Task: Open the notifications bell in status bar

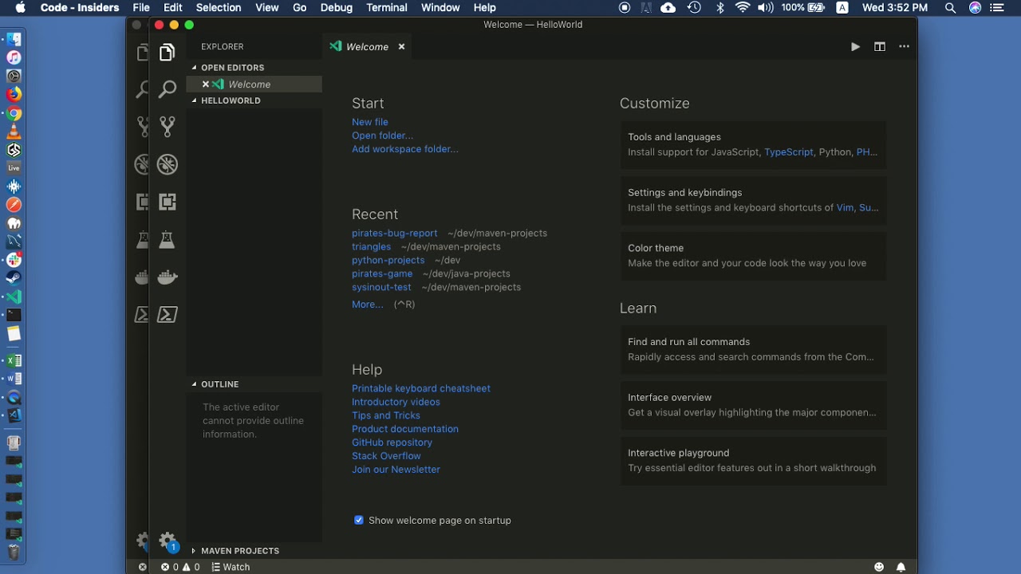Action: pyautogui.click(x=901, y=567)
